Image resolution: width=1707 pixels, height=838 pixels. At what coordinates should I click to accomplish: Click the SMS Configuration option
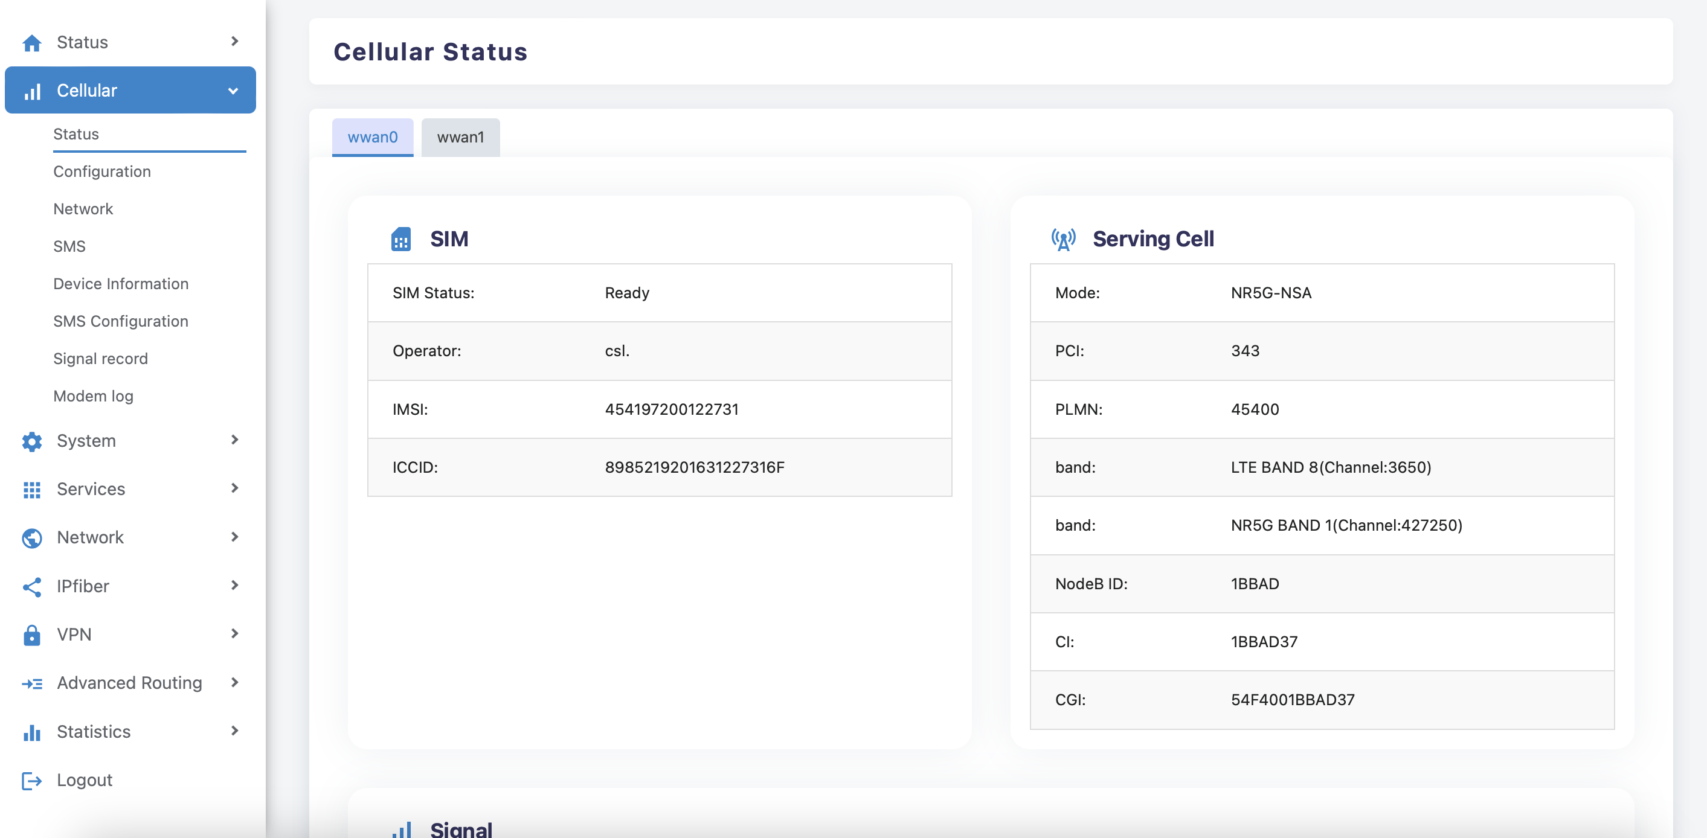[121, 320]
